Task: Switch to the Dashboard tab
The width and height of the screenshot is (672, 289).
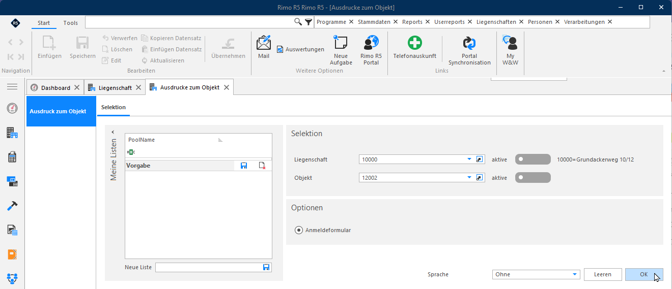Action: tap(55, 88)
